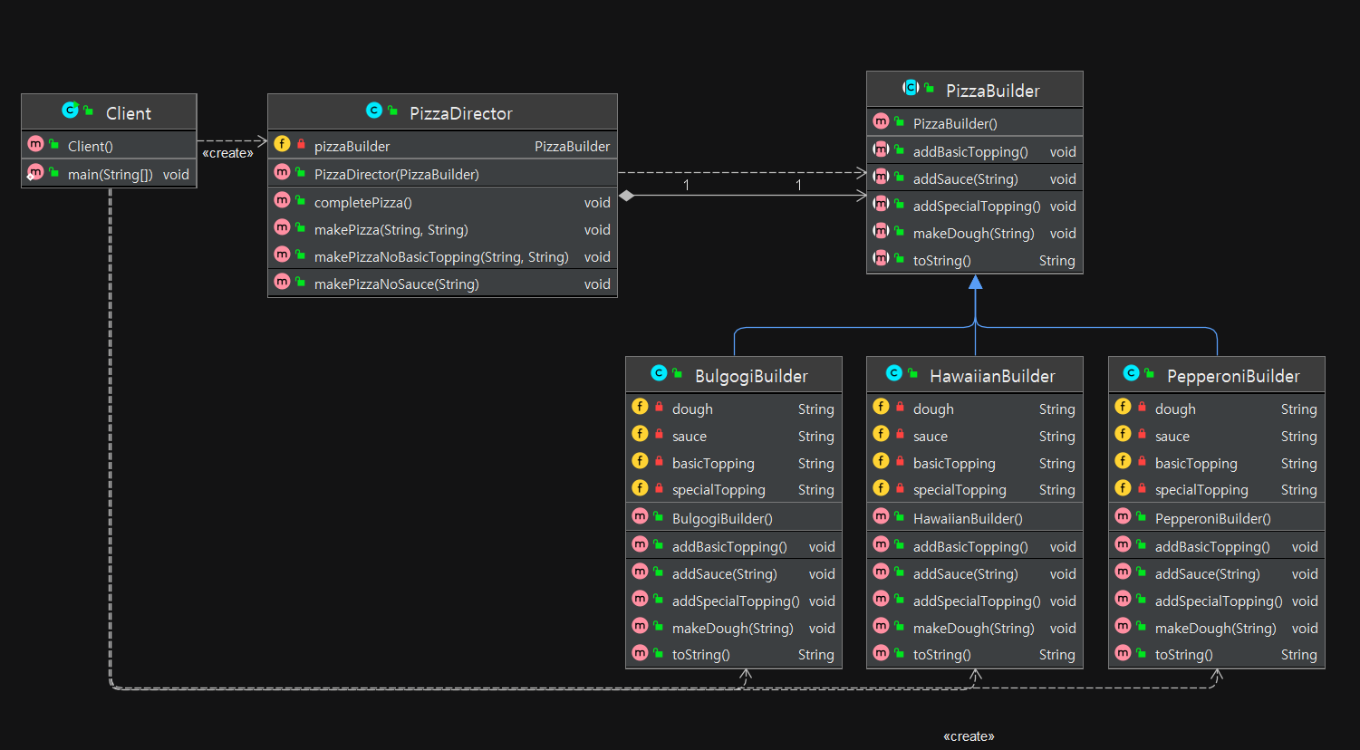Image resolution: width=1360 pixels, height=750 pixels.
Task: Select the BulgogiBuilder() constructor row
Action: [x=734, y=518]
